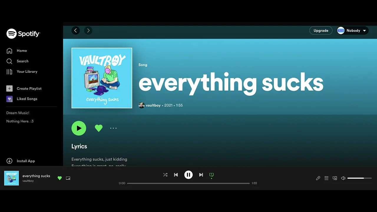Screen dimensions: 377x212
Task: Click the 1:55 total time label
Action: tap(254, 183)
